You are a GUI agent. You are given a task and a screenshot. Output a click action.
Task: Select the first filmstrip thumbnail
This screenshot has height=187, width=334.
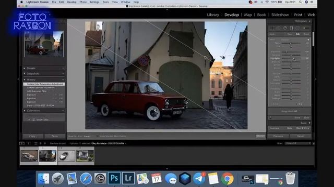coord(29,156)
